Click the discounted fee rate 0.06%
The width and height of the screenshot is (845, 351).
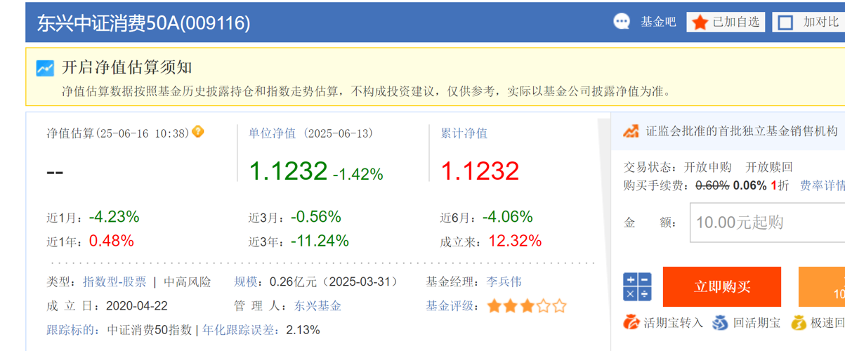click(749, 185)
